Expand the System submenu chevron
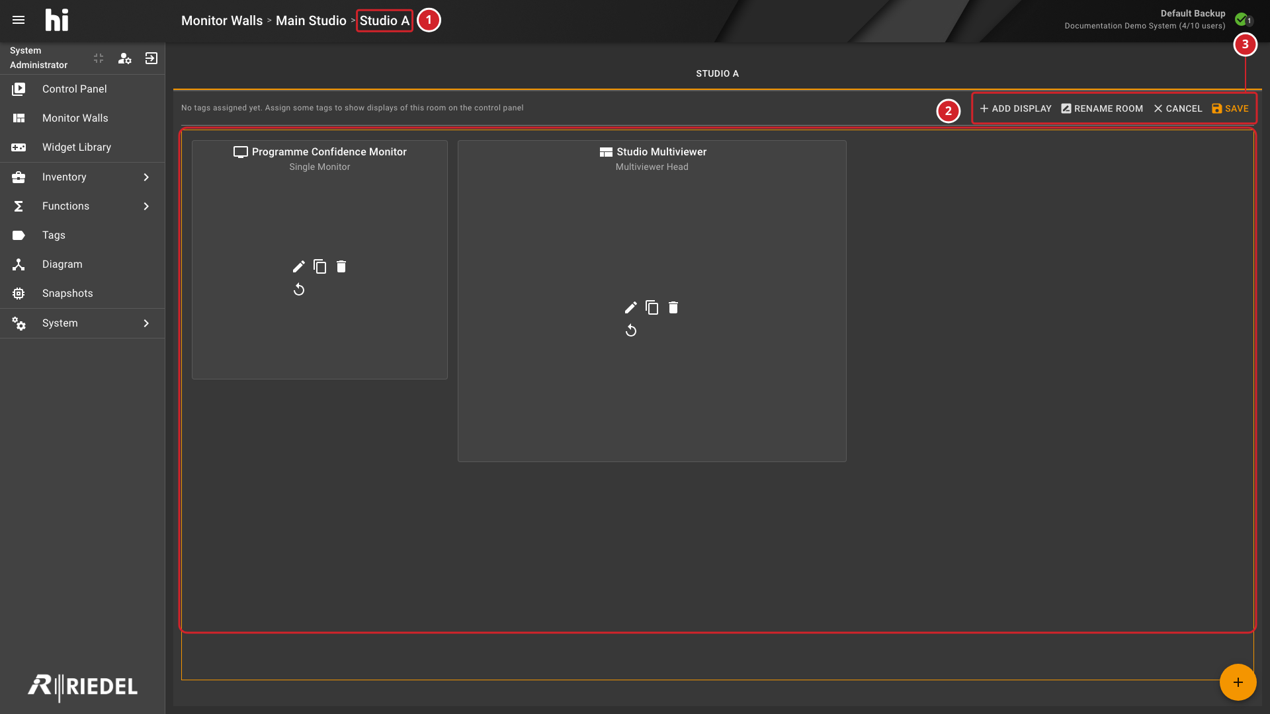This screenshot has height=714, width=1270. click(146, 323)
